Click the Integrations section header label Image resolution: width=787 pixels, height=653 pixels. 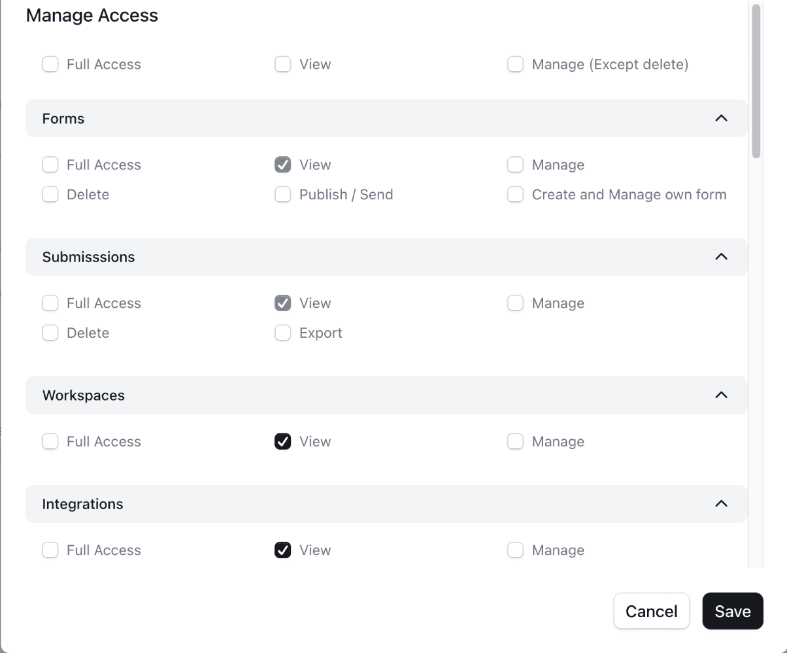pos(82,504)
